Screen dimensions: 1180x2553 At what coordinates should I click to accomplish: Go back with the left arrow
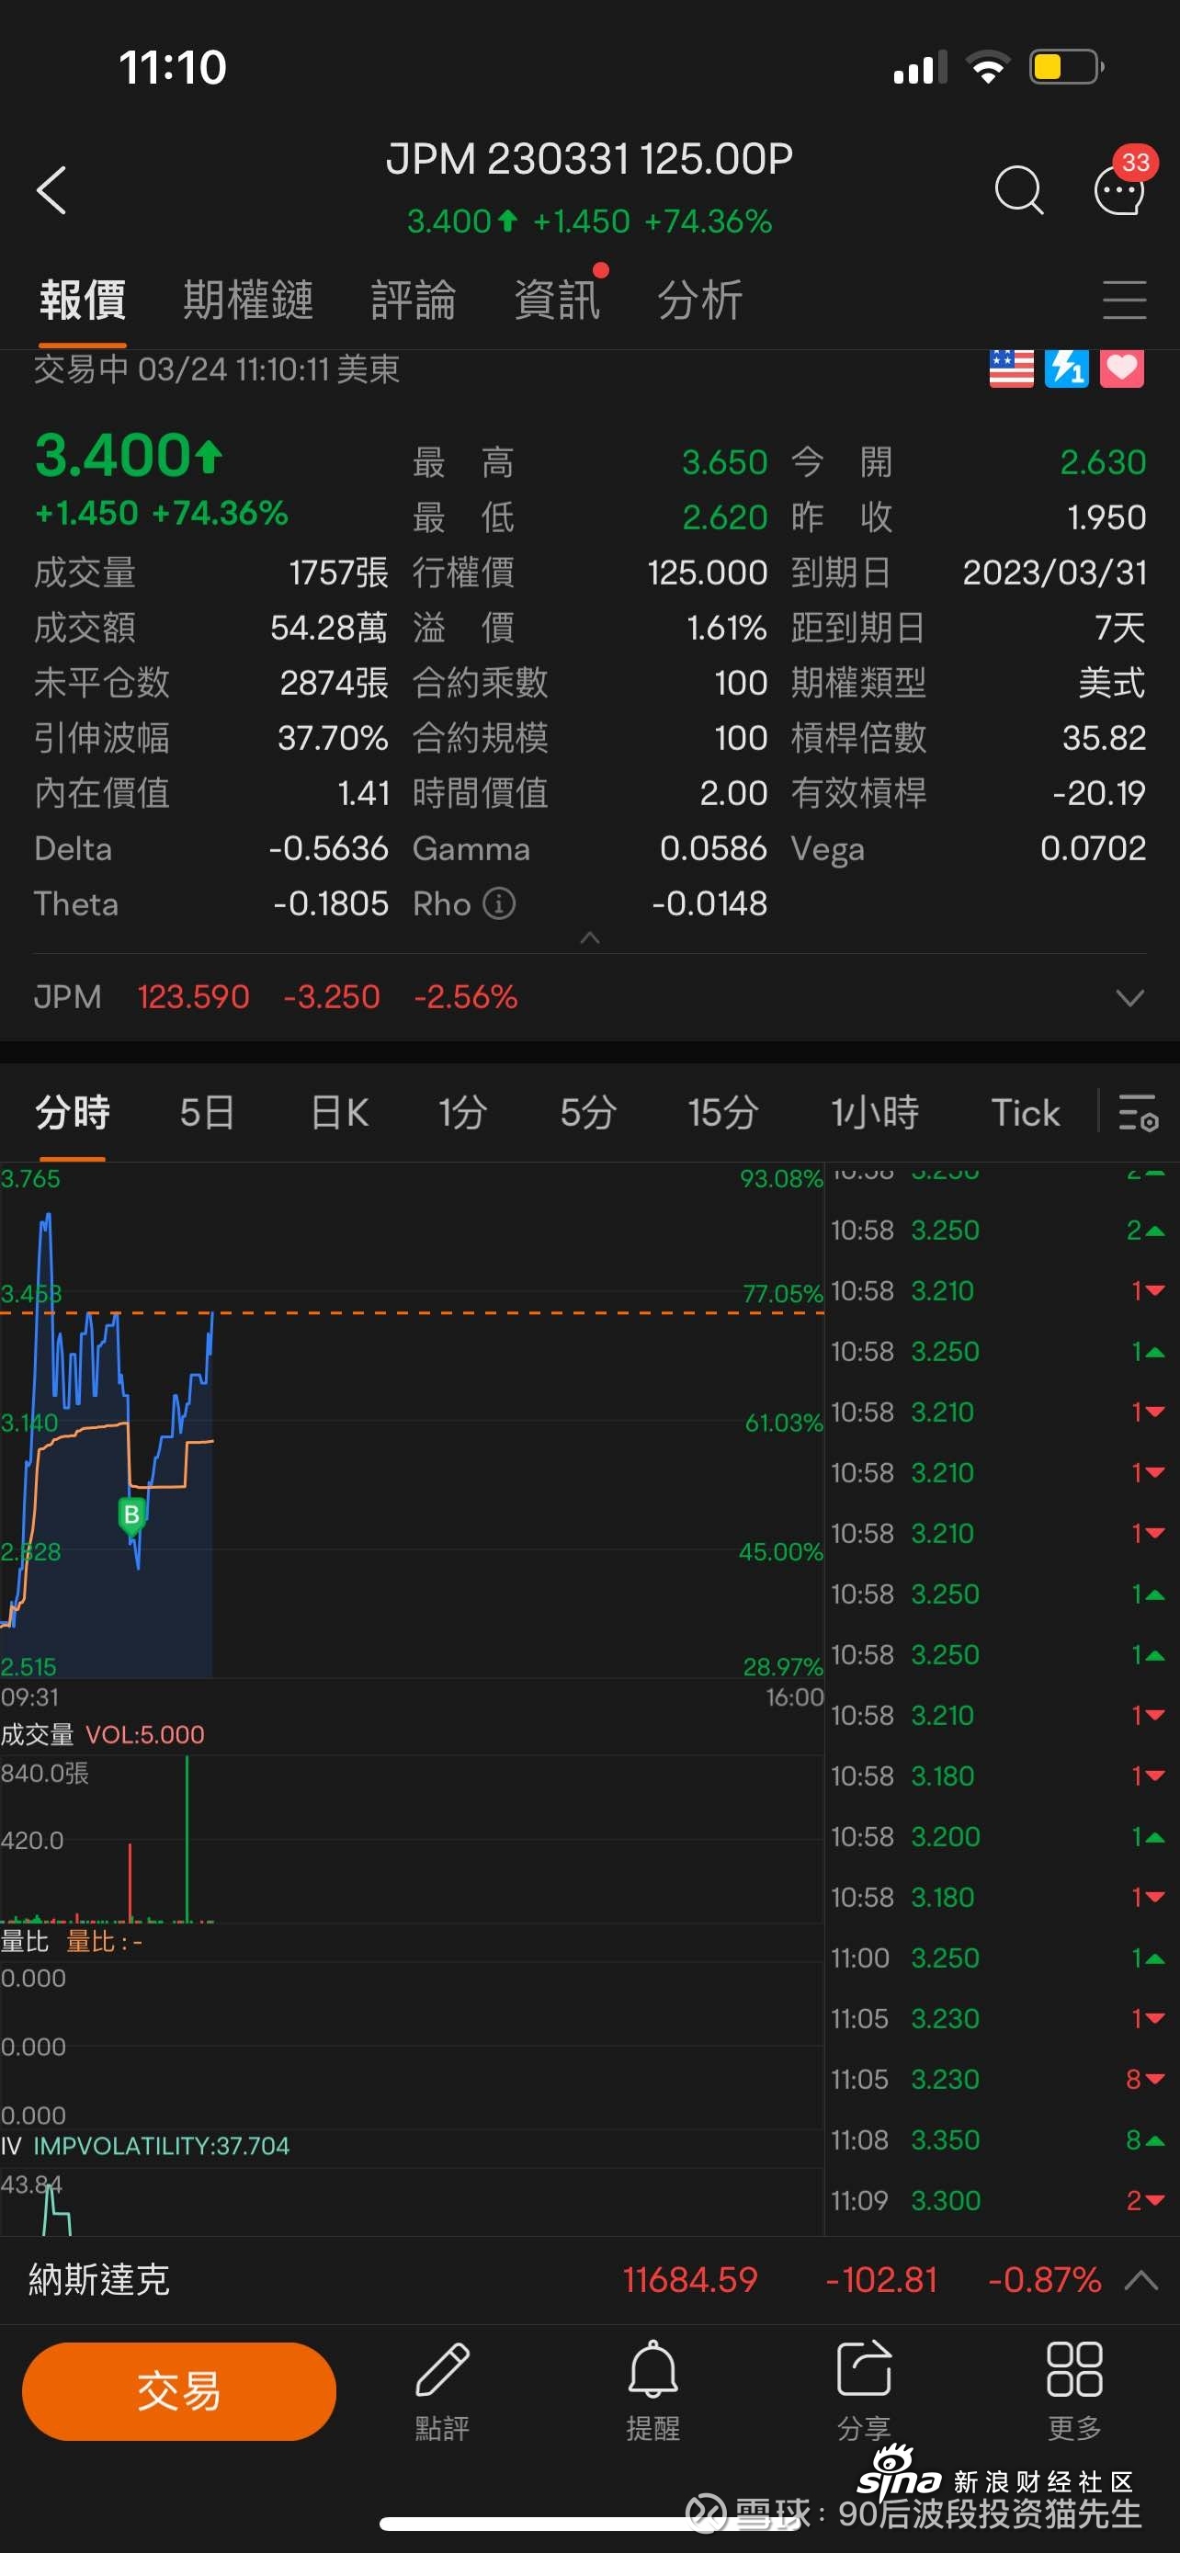(51, 189)
